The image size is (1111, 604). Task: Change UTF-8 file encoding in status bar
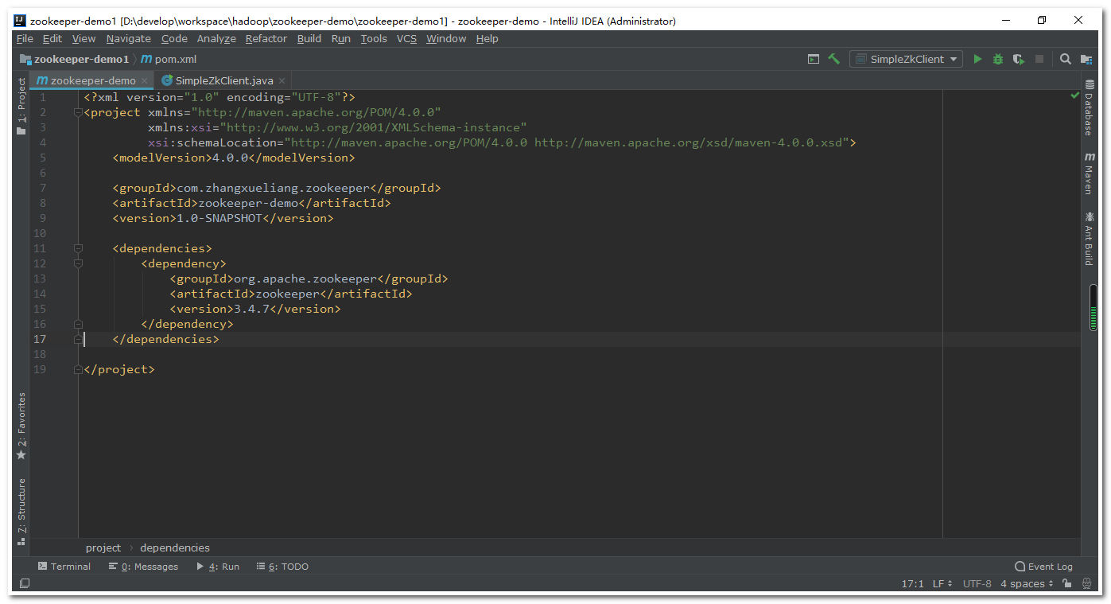coord(977,584)
